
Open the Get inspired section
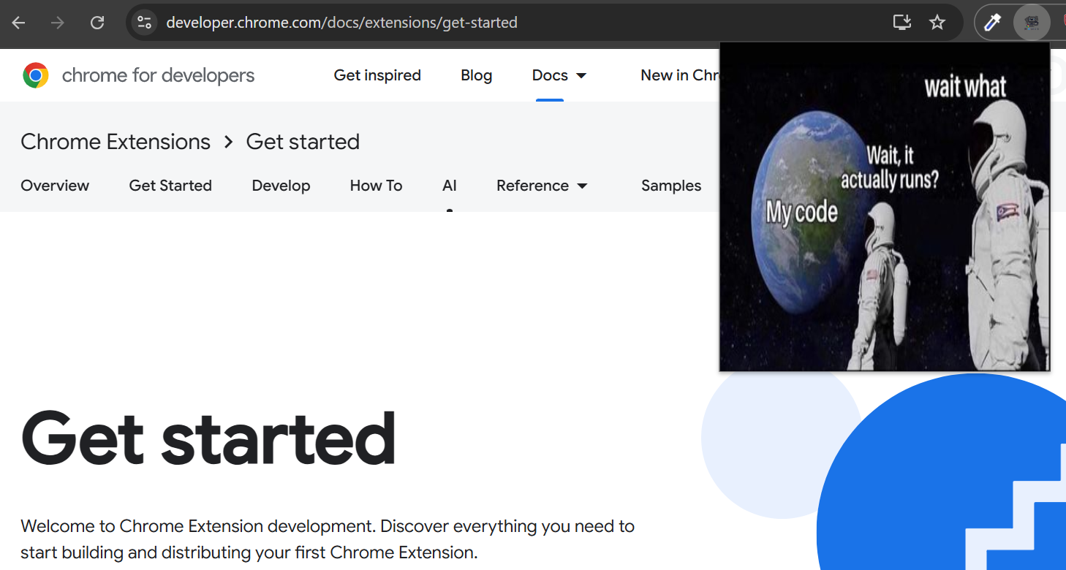click(x=377, y=75)
